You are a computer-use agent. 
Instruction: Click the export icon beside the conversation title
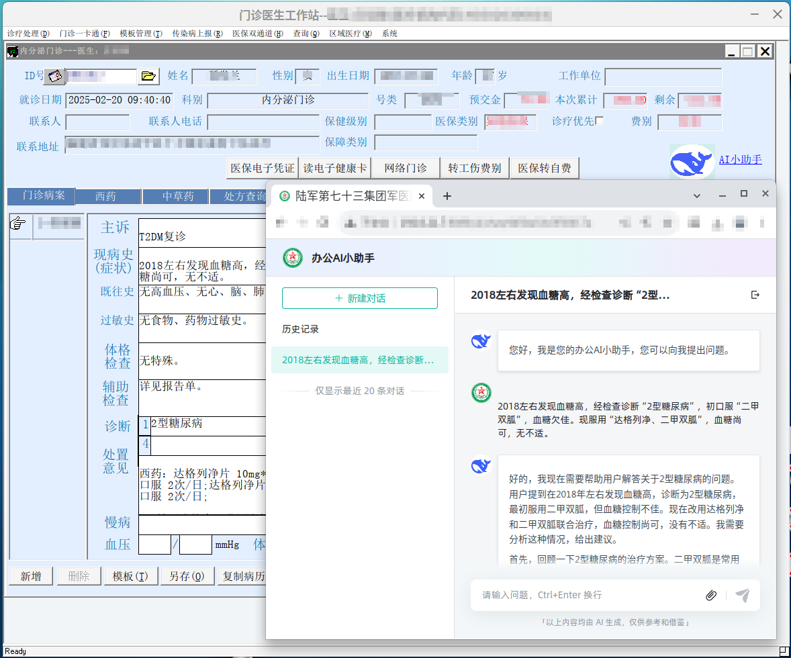coord(755,295)
